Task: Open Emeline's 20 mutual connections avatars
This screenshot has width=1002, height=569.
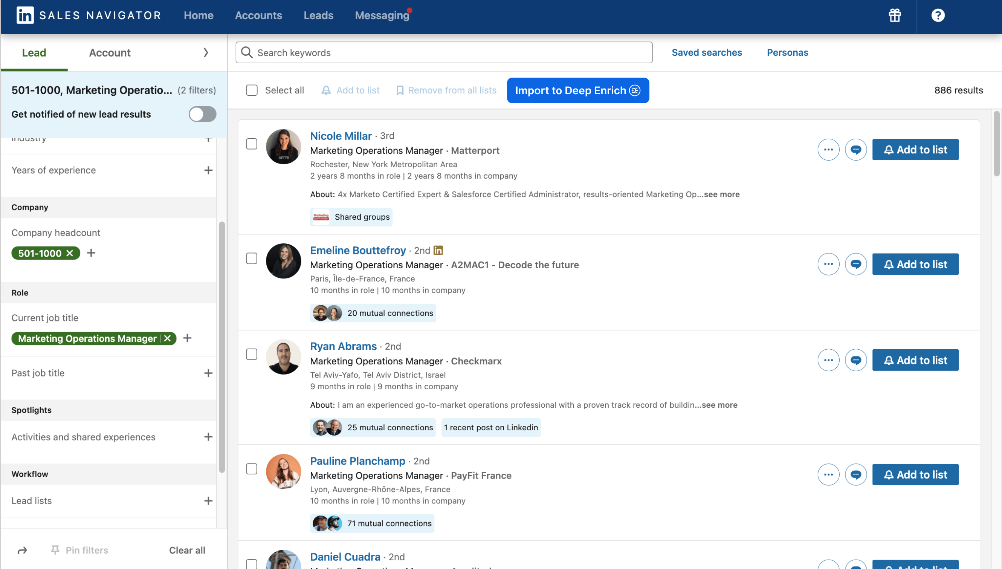Action: 327,313
